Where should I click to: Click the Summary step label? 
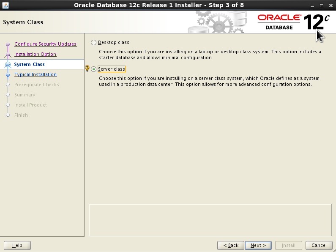tap(25, 95)
